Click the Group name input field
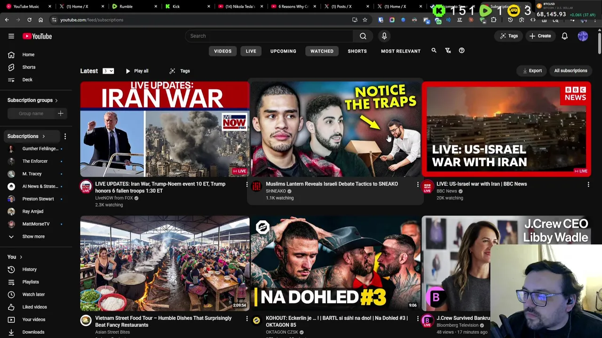 click(31, 114)
